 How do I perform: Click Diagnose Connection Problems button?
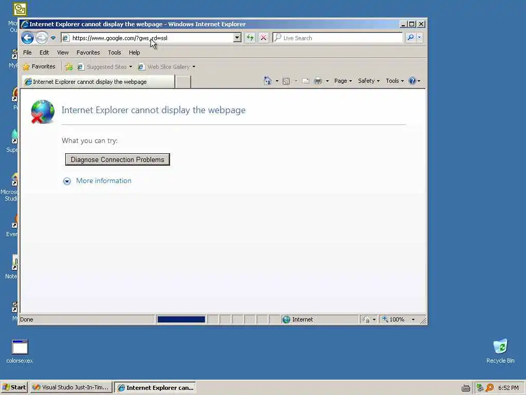pos(118,159)
